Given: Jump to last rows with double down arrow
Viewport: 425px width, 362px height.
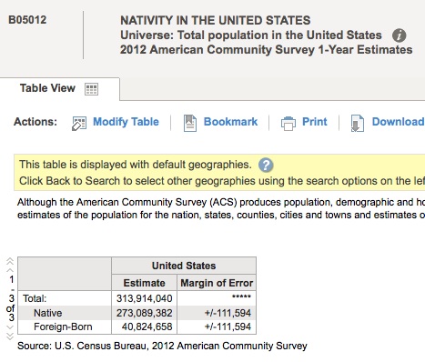Looking at the screenshot, I should [x=10, y=336].
